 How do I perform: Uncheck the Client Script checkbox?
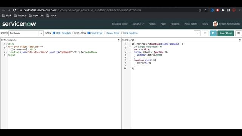pyautogui.click(x=88, y=33)
